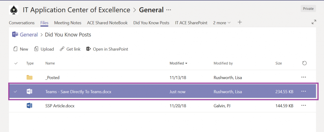Viewport: 324px width, 132px height.
Task: Switch to the Conversations tab
Action: (x=22, y=23)
